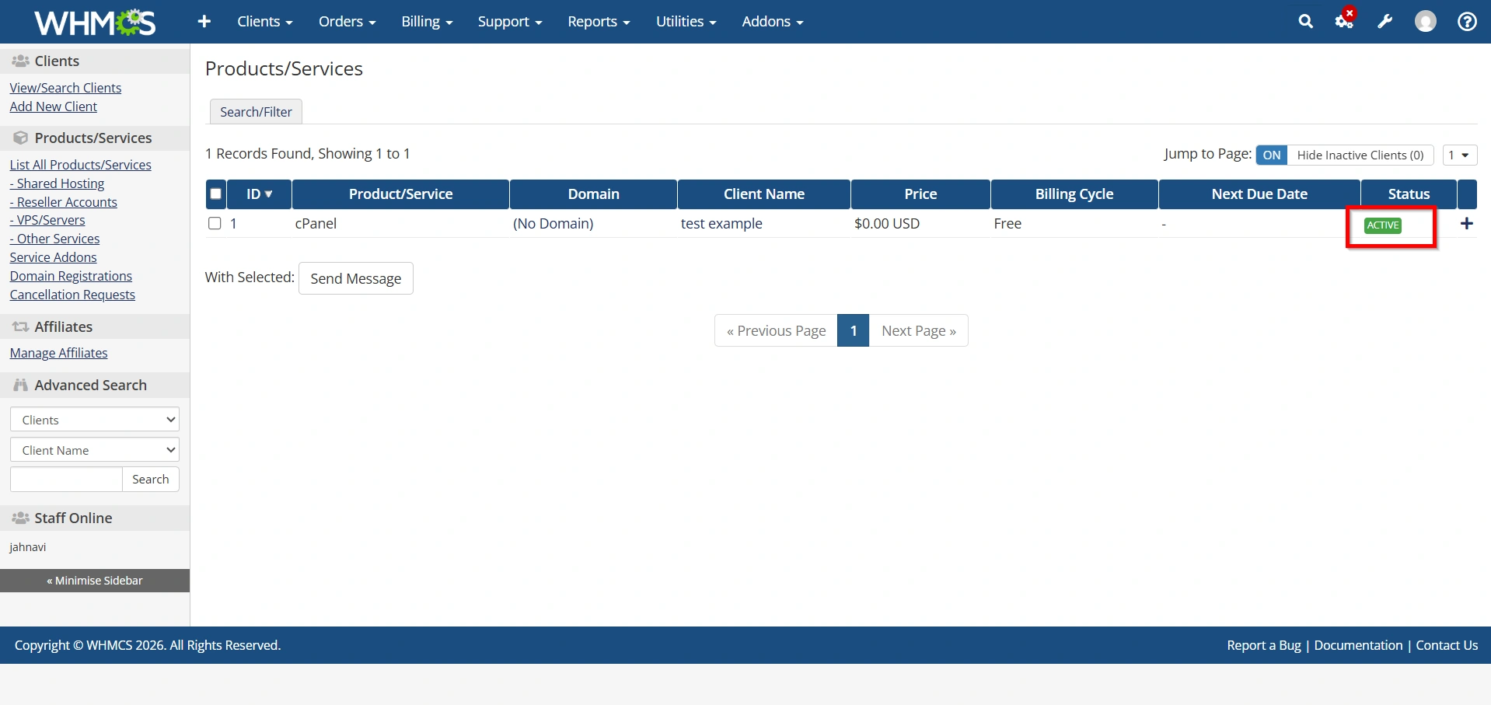Click the Free billing cycle cell
The image size is (1491, 705).
tap(1007, 224)
